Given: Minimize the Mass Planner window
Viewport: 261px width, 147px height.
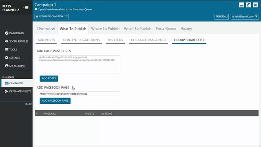Looking at the screenshot, I should (241, 5).
